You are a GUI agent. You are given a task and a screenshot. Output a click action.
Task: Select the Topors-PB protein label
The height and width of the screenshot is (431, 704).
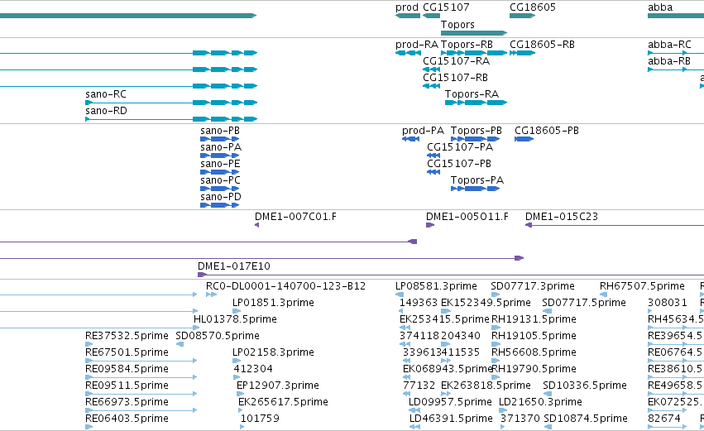point(476,131)
